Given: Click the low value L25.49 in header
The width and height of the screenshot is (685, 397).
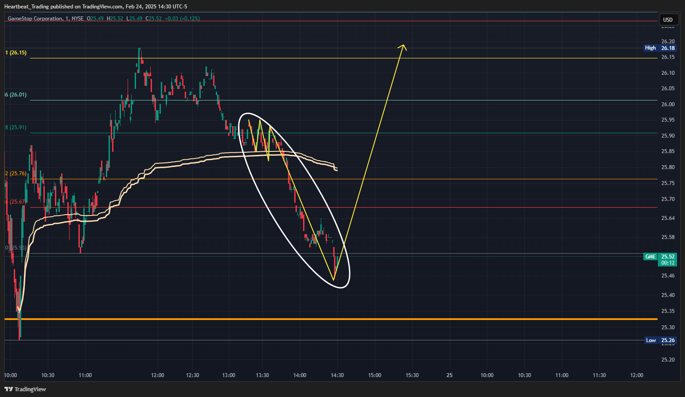Looking at the screenshot, I should (135, 19).
